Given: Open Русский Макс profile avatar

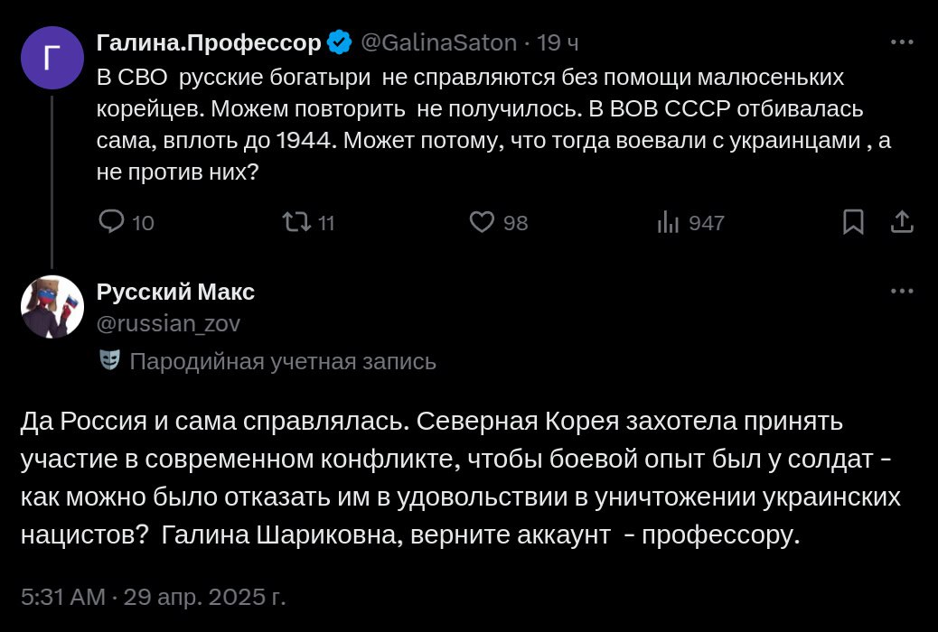Looking at the screenshot, I should click(x=52, y=307).
